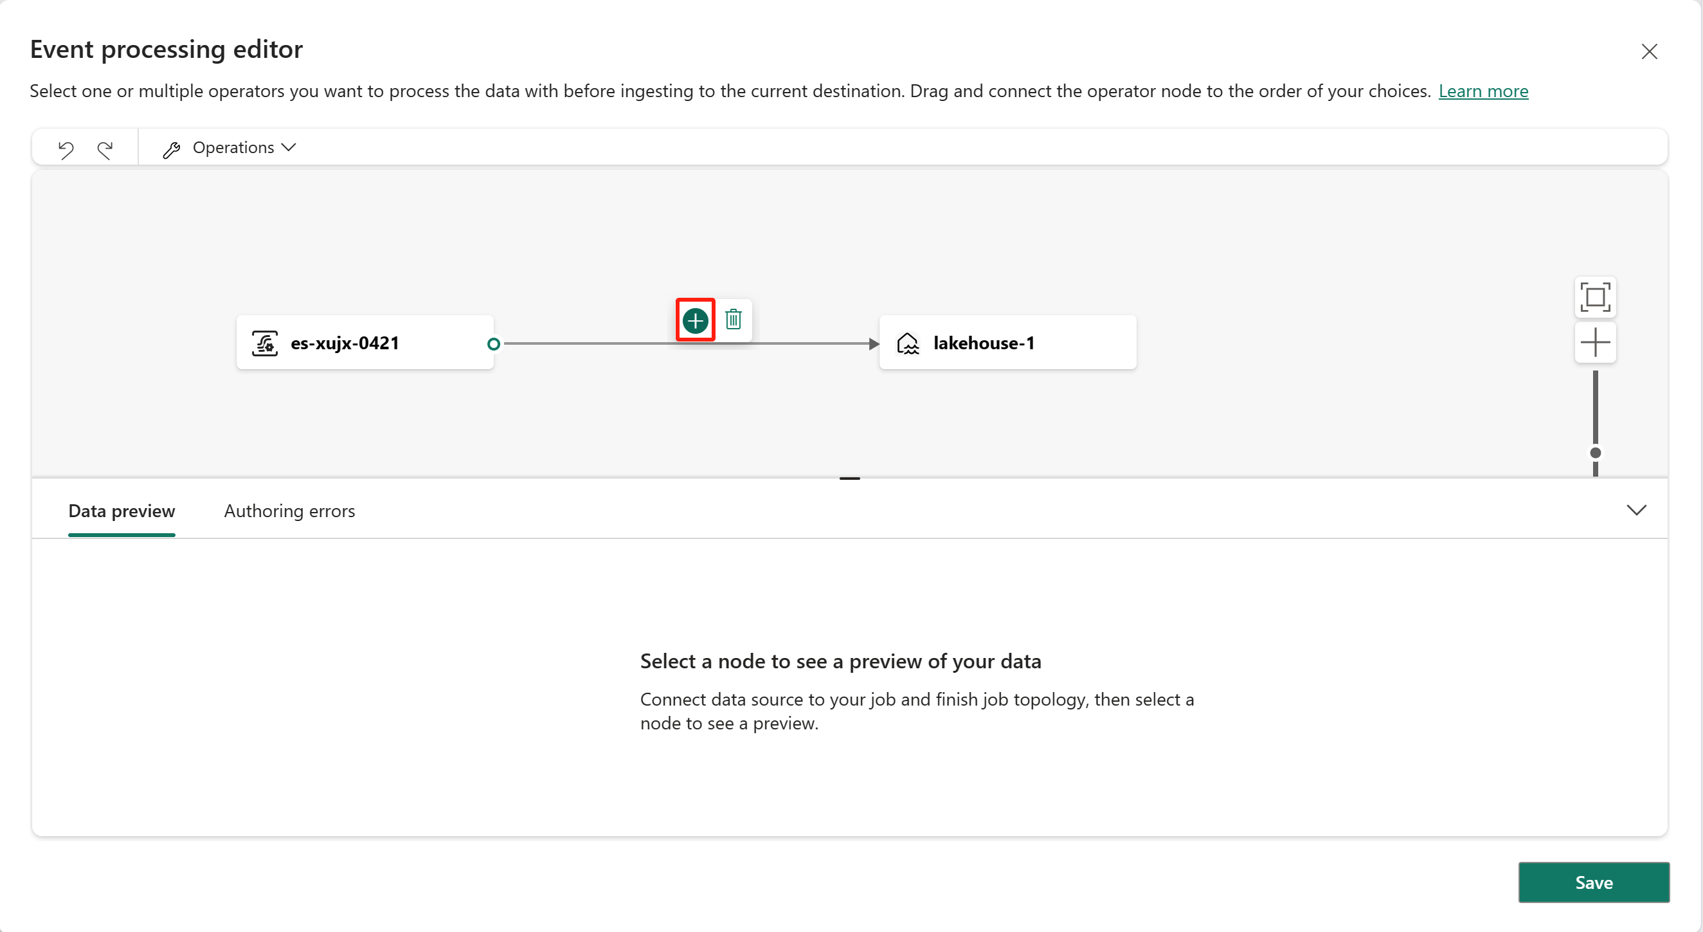Viewport: 1703px width, 932px height.
Task: Click the undo arrow icon
Action: [x=66, y=147]
